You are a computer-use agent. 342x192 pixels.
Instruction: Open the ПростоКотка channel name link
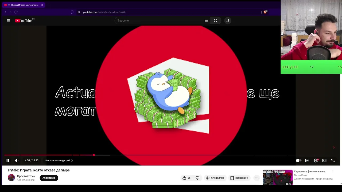(26, 176)
